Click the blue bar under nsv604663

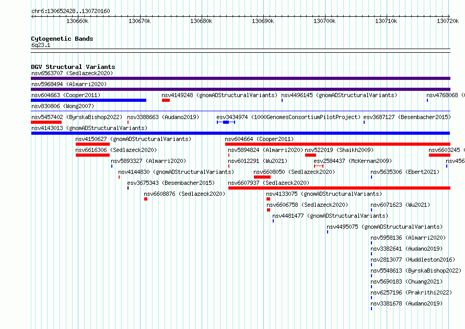coord(89,100)
